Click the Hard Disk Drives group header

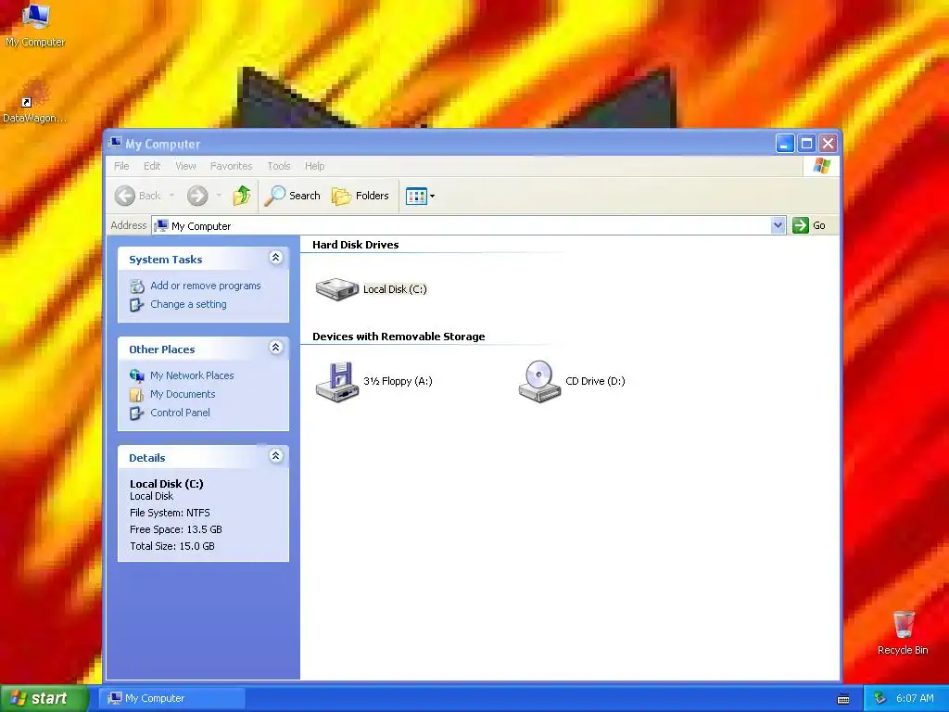(355, 245)
